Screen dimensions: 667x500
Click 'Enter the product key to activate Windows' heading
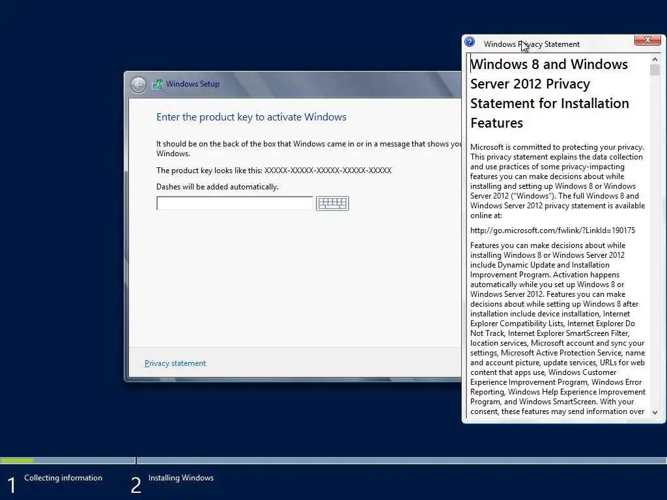pos(251,117)
